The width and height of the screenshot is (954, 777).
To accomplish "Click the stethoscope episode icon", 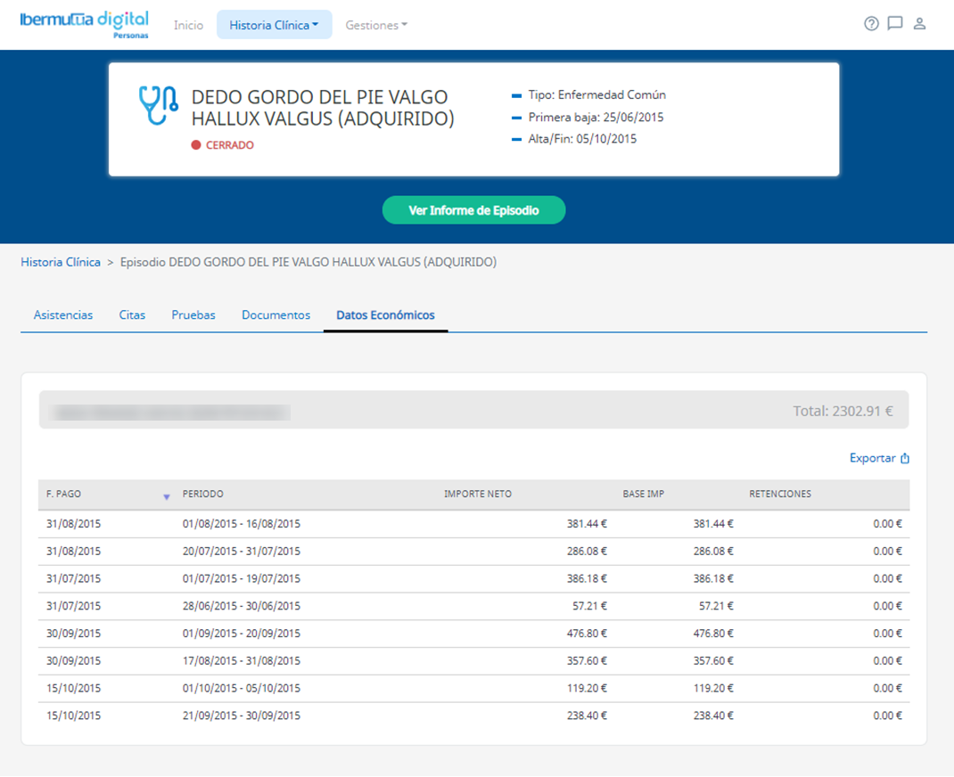I will pos(158,106).
